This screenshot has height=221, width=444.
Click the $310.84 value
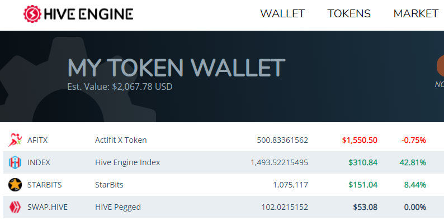(363, 162)
